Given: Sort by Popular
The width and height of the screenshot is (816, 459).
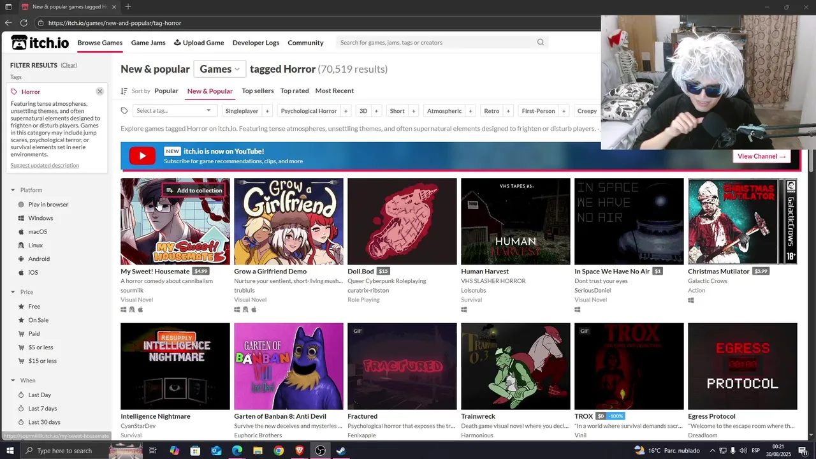Looking at the screenshot, I should coord(166,91).
